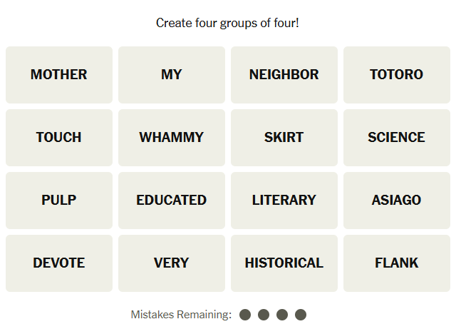Click the first mistakes remaining dot

246,315
